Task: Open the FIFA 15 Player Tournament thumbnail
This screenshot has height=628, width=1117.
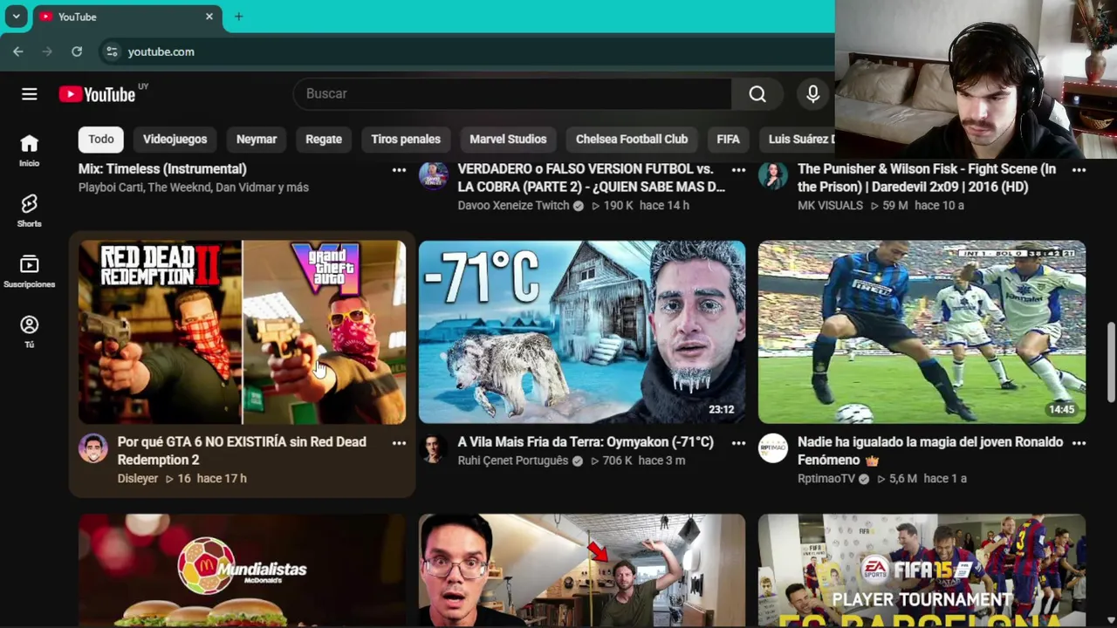Action: (922, 570)
